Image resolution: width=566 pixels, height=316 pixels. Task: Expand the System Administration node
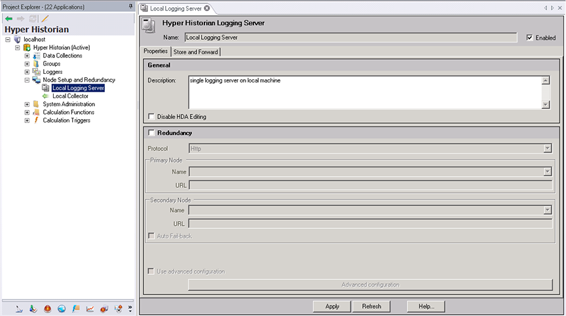click(27, 104)
